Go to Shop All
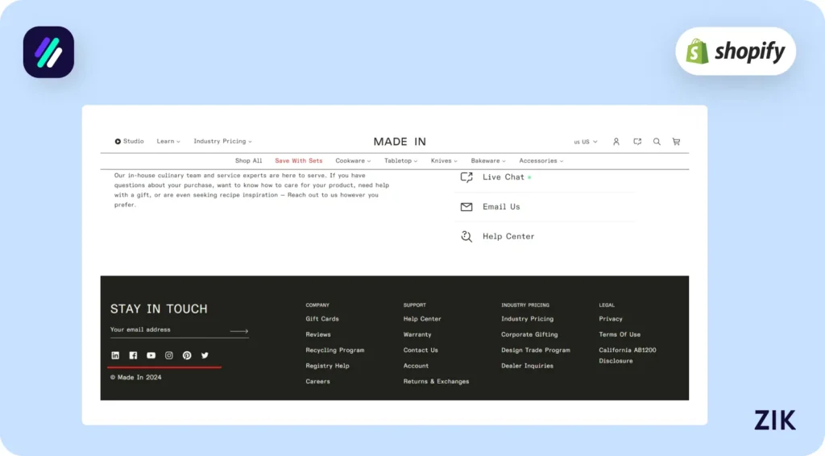This screenshot has width=825, height=456. pos(248,161)
